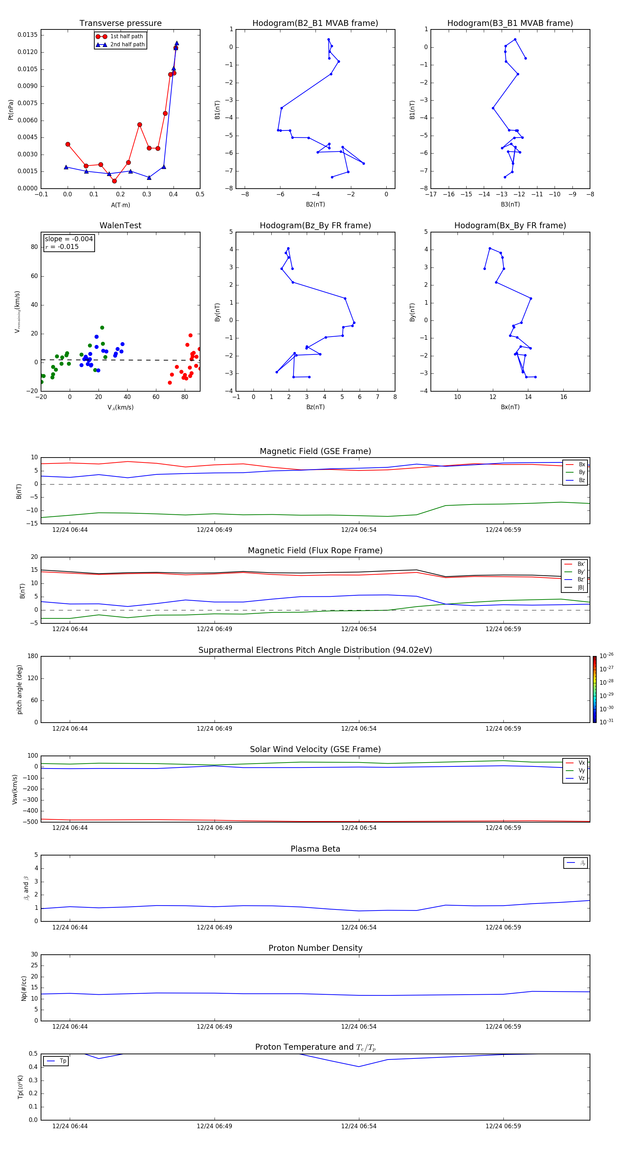Click the 'Vsw(km/s)' axis label
This screenshot has height=1157, width=631.
click(15, 789)
